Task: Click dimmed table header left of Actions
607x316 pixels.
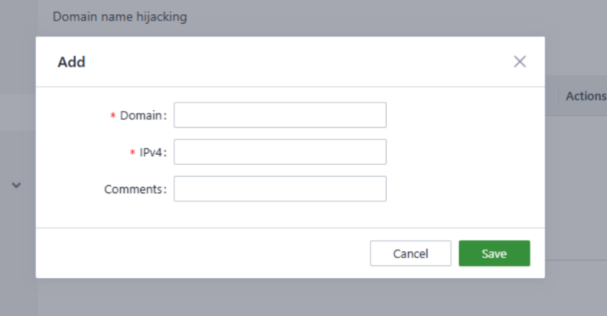Action: (554, 96)
